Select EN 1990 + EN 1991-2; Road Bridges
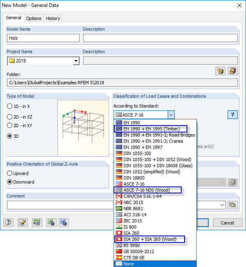The height and width of the screenshot is (267, 246). pyautogui.click(x=155, y=135)
